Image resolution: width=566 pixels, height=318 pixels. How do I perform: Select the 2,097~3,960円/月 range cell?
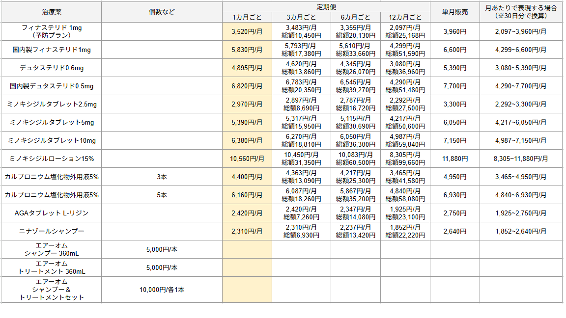pyautogui.click(x=521, y=32)
